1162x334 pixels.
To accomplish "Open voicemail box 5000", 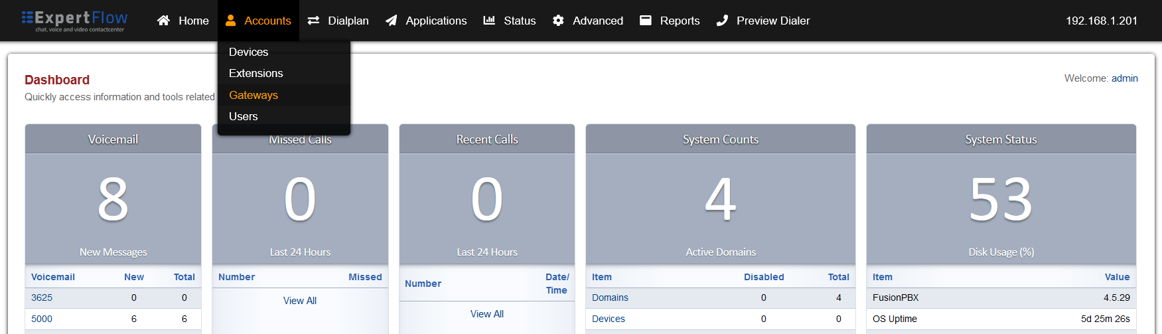I will pos(42,319).
